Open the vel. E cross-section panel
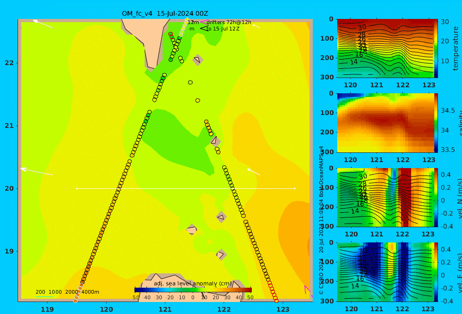Screen dimensions: 462x314 point(385,272)
